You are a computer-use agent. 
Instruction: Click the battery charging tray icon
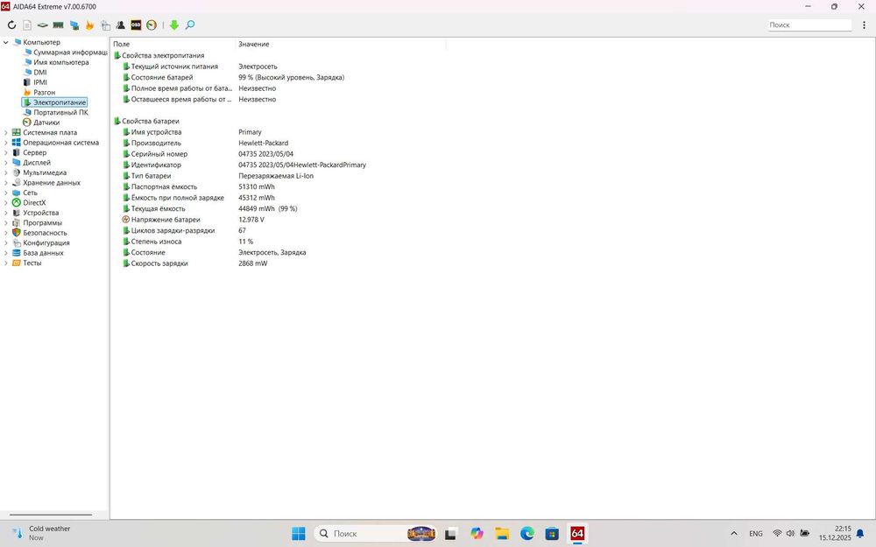804,534
